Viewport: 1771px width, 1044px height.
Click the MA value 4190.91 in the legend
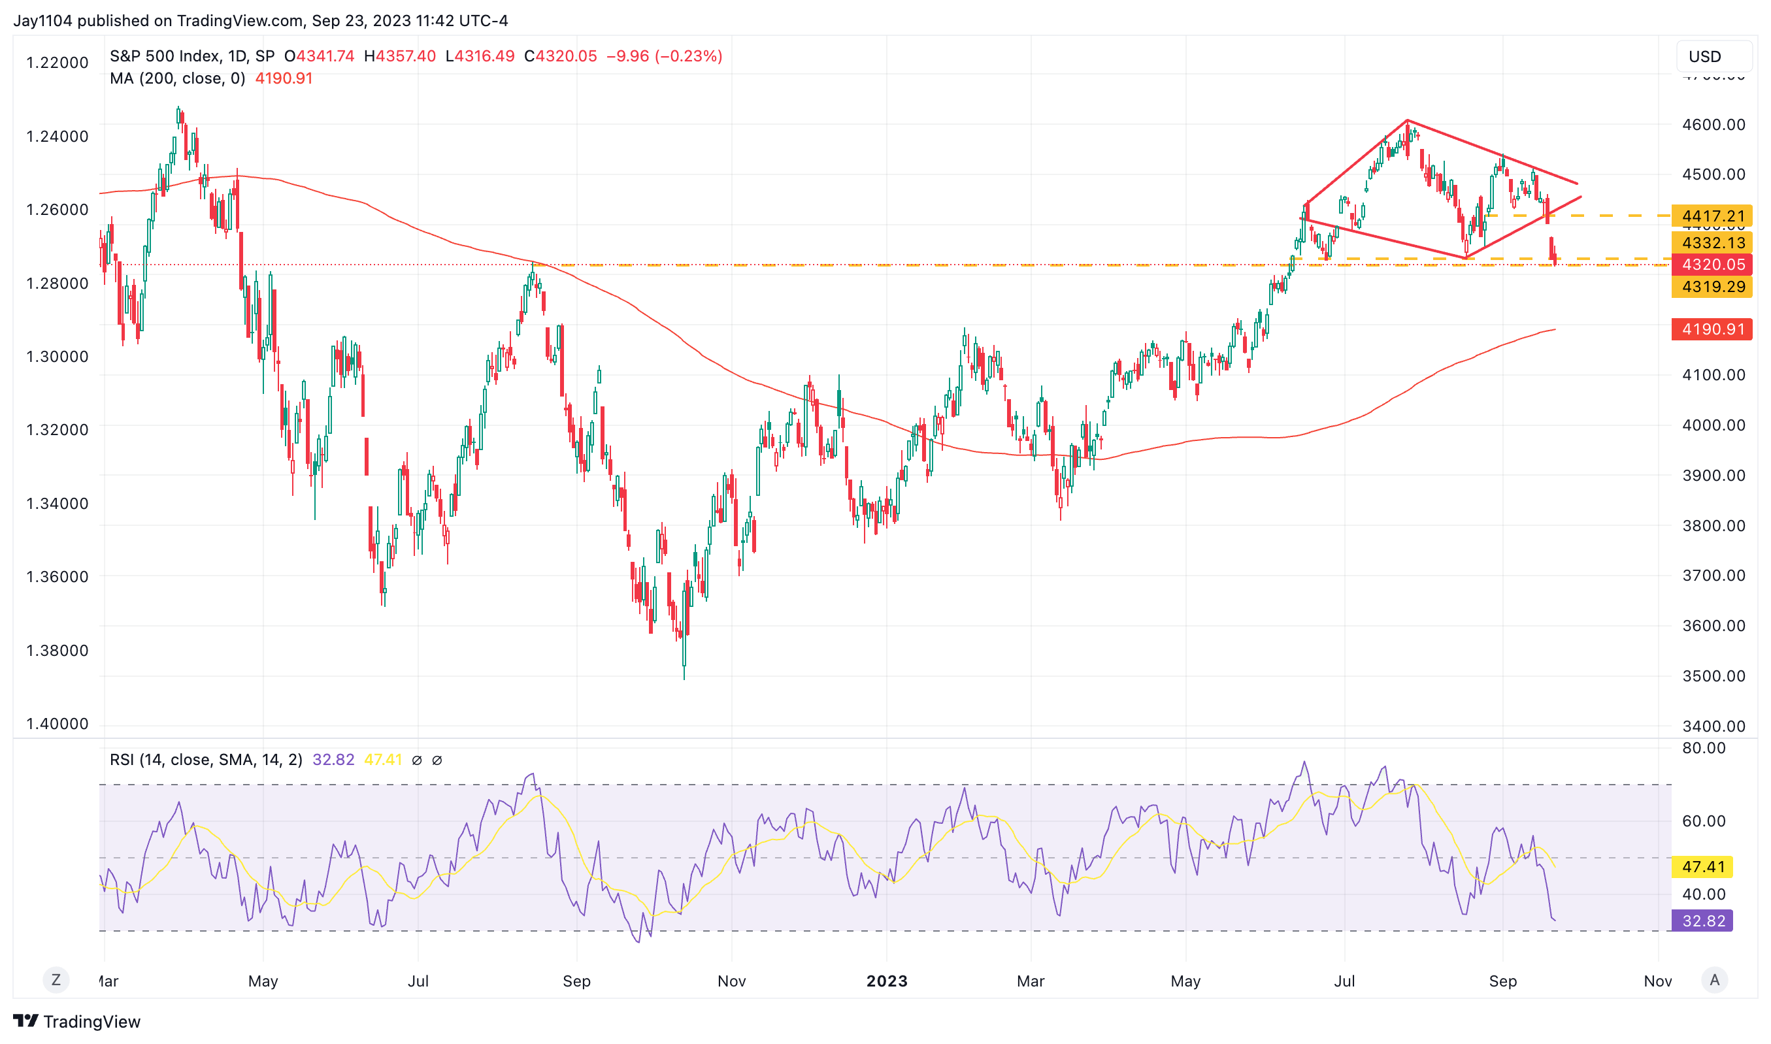pos(284,78)
